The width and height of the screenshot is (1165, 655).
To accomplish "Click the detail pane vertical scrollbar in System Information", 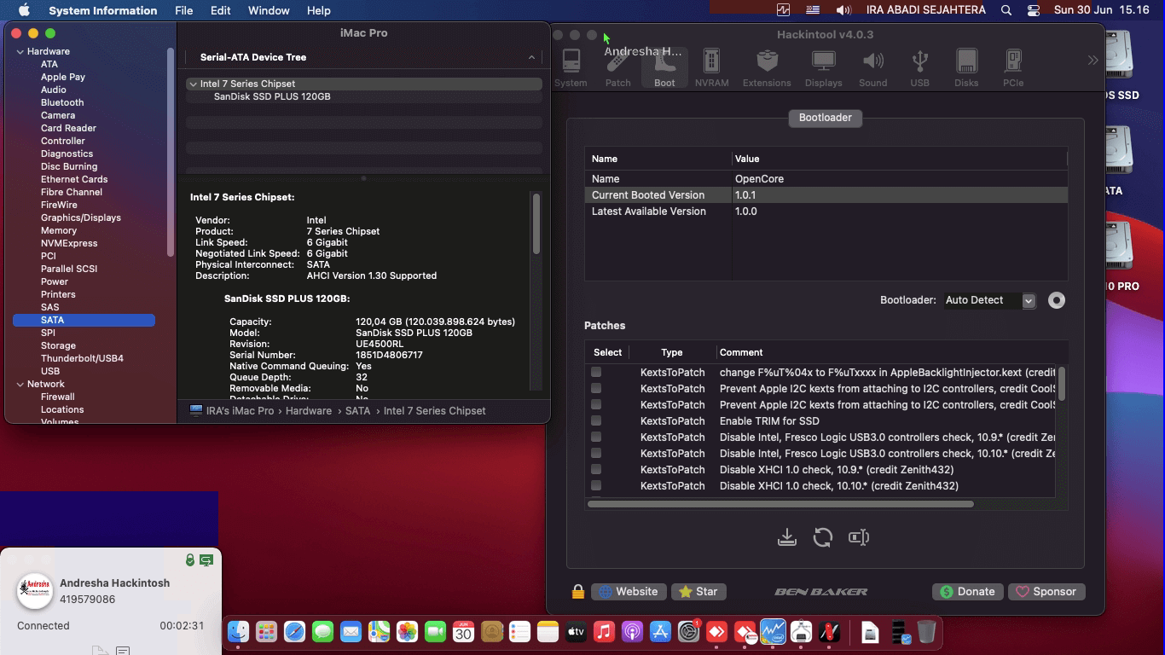I will coord(536,223).
